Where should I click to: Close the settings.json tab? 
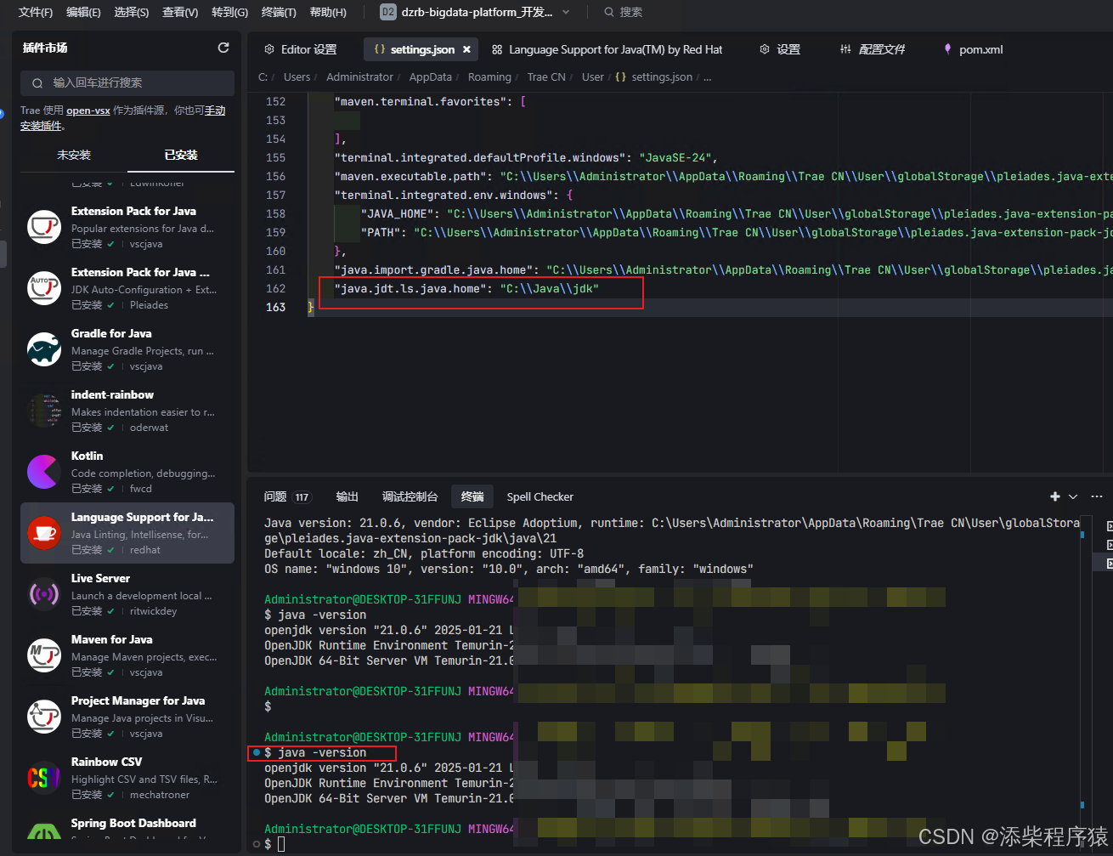click(466, 49)
